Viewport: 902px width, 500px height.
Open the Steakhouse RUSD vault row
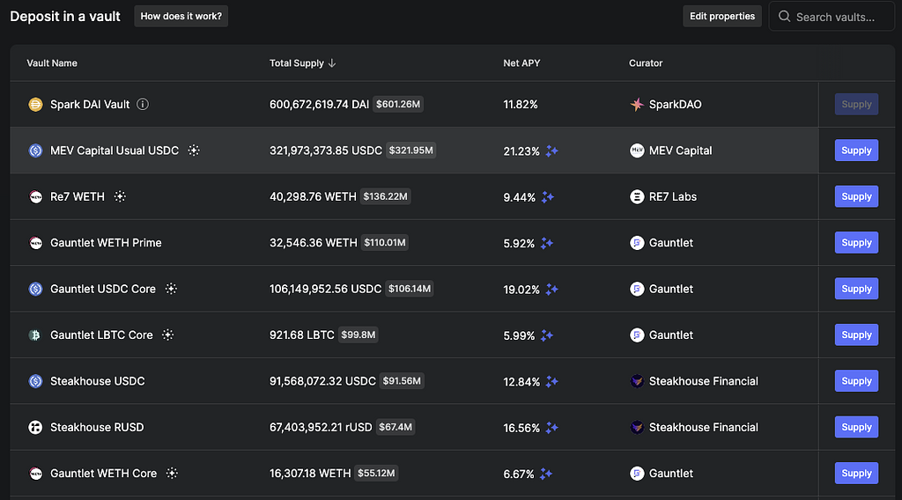click(97, 427)
